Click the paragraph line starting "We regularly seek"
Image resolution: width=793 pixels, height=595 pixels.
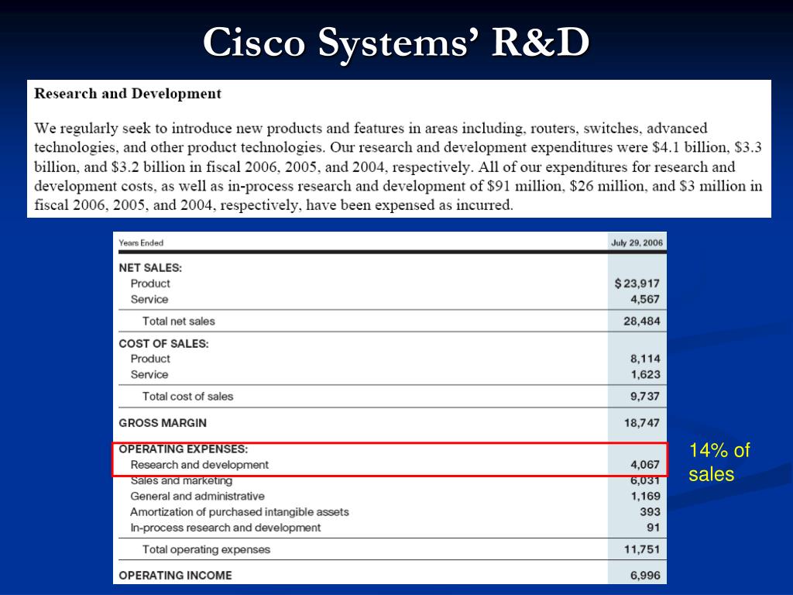click(371, 128)
